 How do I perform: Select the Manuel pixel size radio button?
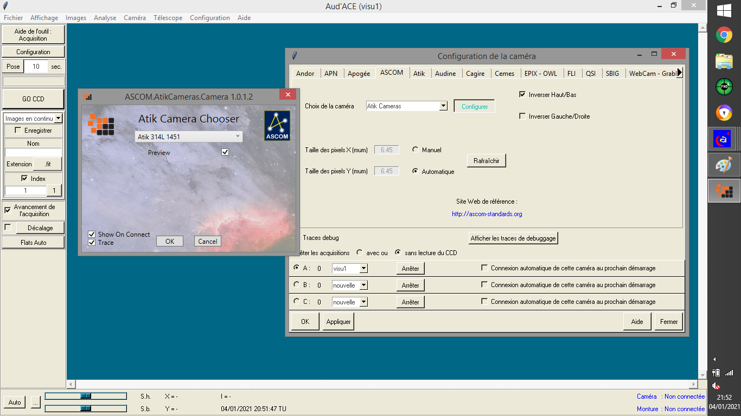[416, 150]
